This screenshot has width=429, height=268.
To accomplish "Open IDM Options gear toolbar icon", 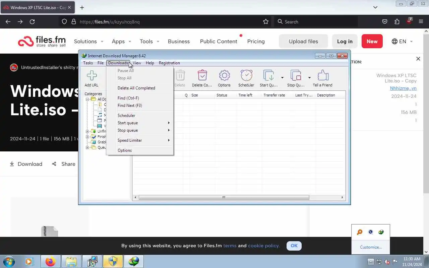I will 224,78.
